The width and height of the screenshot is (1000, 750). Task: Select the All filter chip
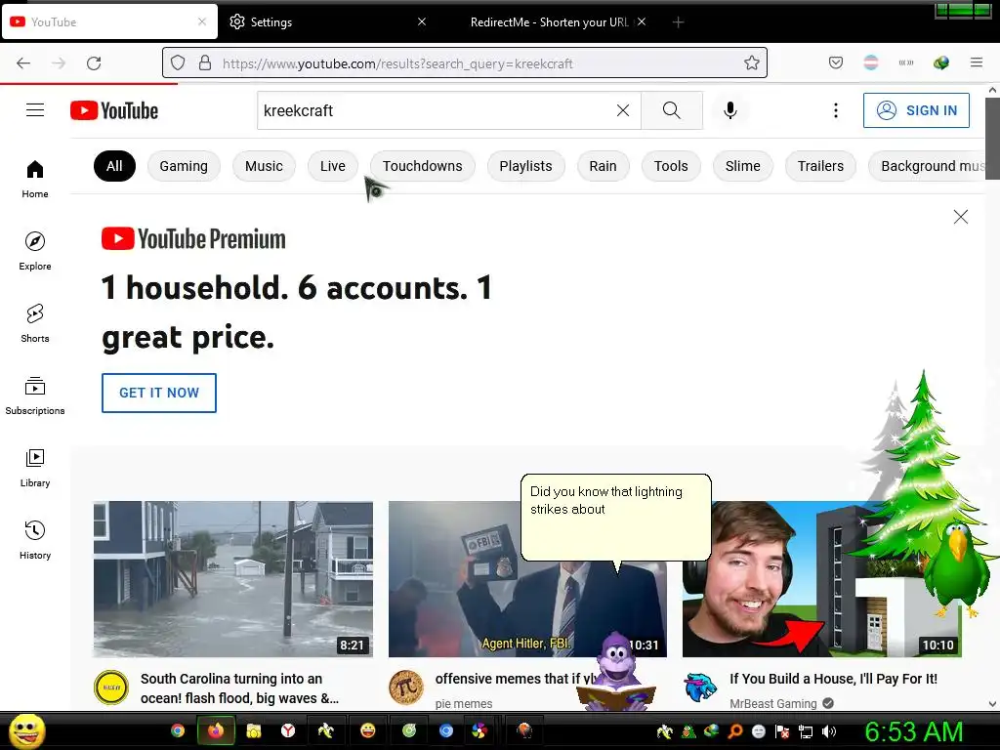coord(114,166)
